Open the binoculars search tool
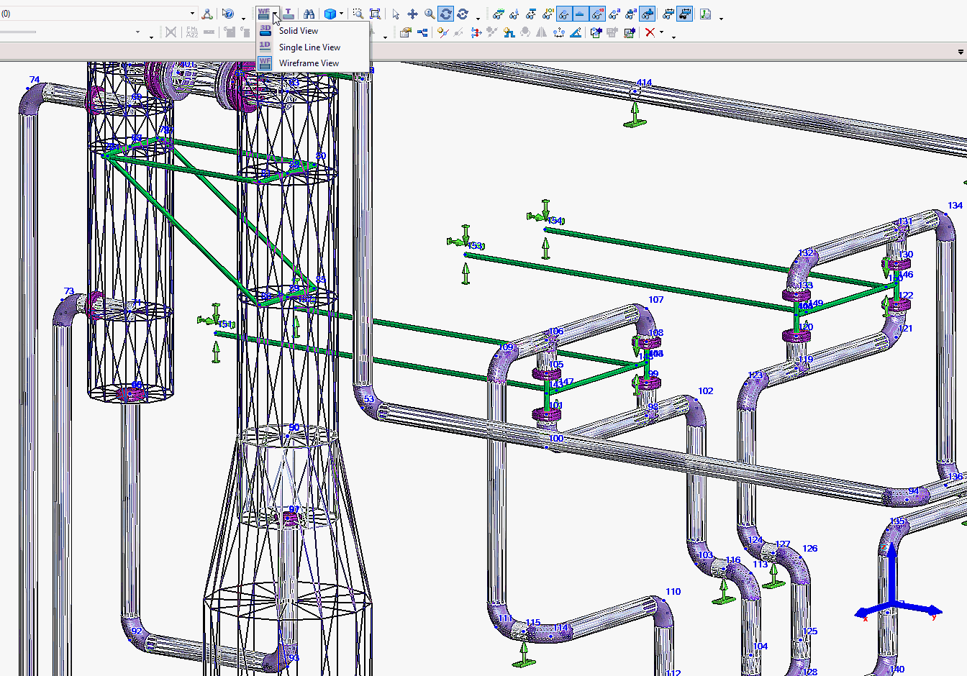 309,13
